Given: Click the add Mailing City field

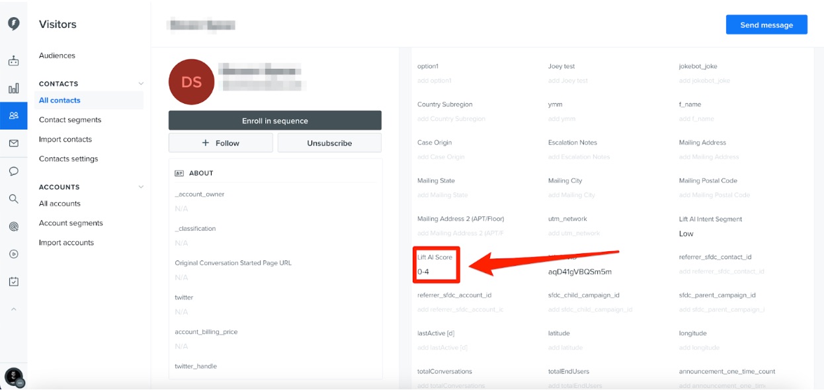Looking at the screenshot, I should (572, 195).
